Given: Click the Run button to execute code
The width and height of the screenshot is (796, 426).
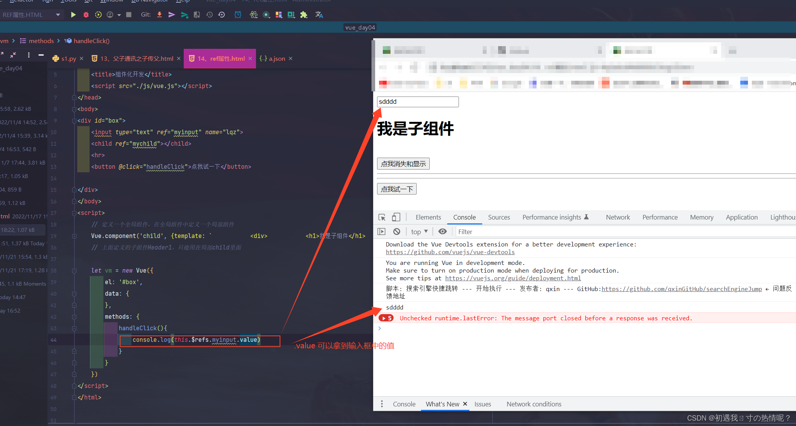Looking at the screenshot, I should coord(73,14).
